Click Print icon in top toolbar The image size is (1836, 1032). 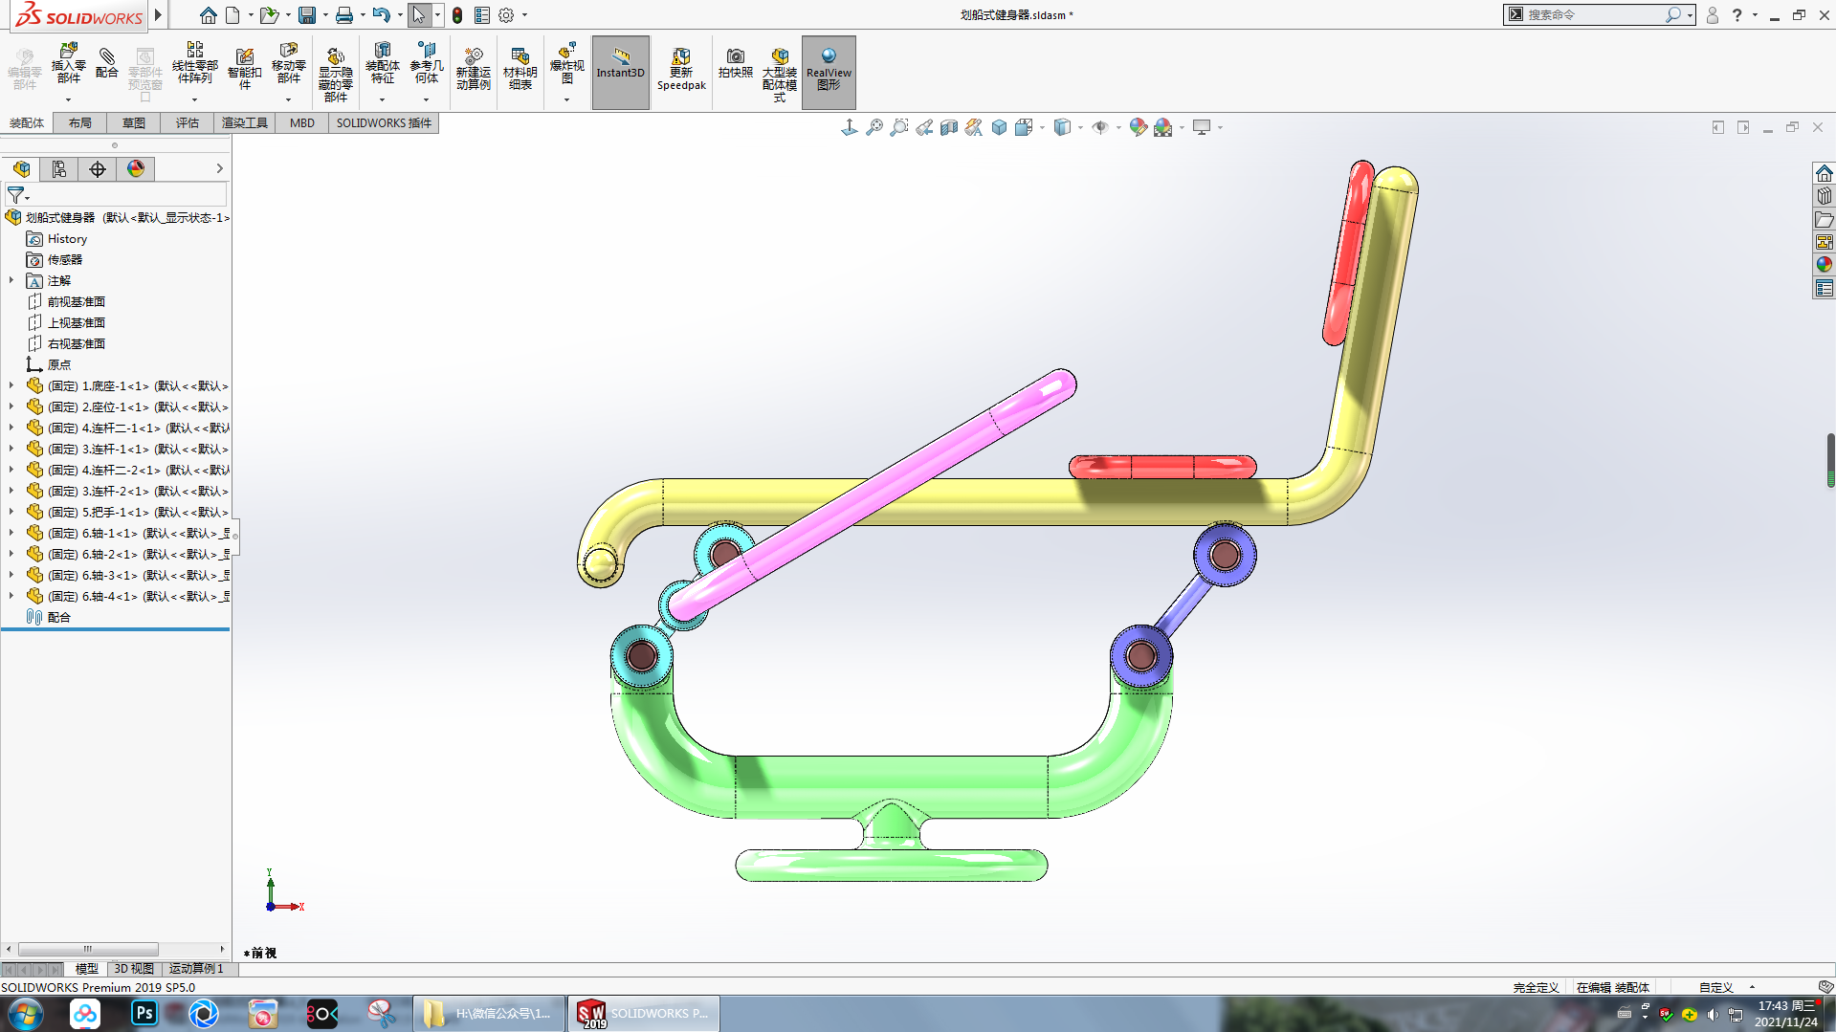[x=344, y=15]
